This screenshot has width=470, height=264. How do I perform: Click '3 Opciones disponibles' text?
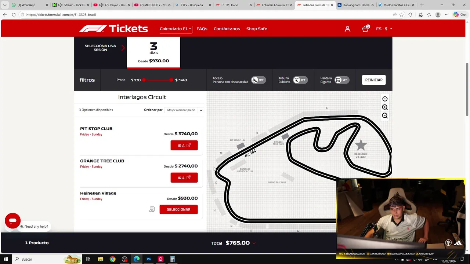pos(96,110)
